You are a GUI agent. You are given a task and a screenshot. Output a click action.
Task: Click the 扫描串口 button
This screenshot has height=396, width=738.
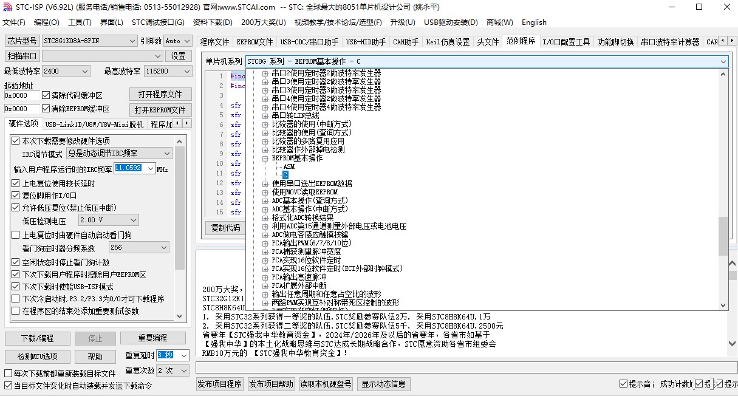coord(22,56)
